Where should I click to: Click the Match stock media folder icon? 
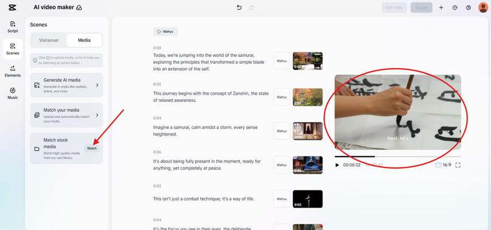37,149
